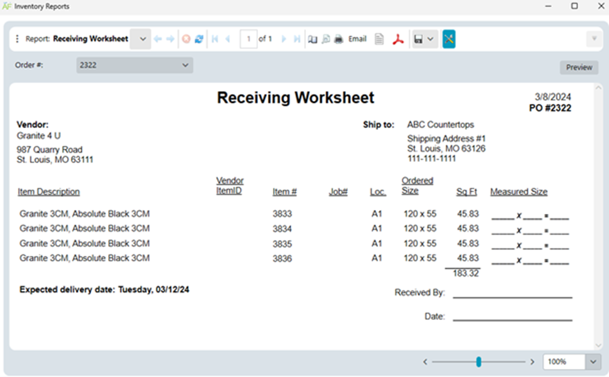Click the 3/8/2024 report date
The image size is (609, 377).
tap(553, 97)
